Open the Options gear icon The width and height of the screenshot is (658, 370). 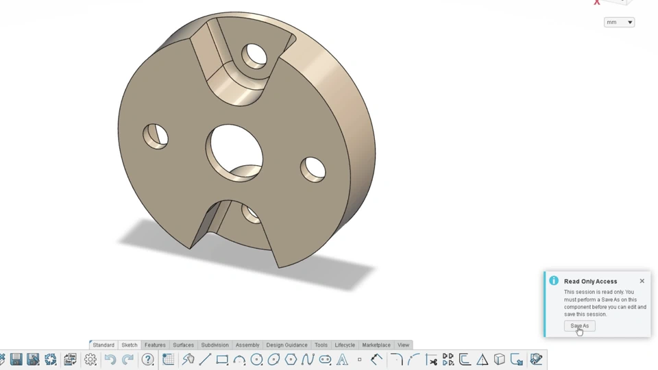click(90, 360)
